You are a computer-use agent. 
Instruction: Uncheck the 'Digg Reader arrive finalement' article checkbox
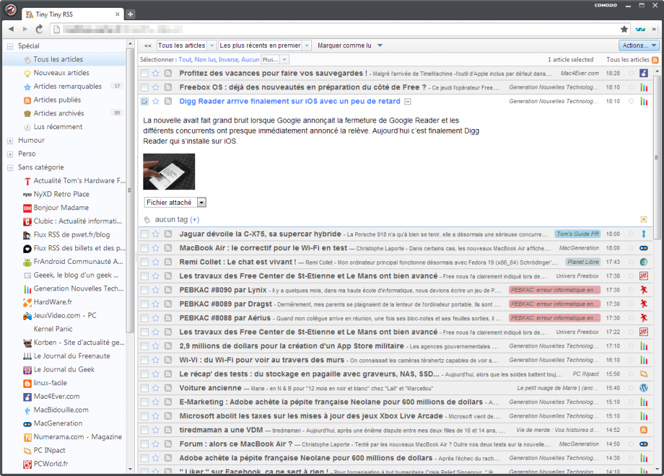click(145, 101)
